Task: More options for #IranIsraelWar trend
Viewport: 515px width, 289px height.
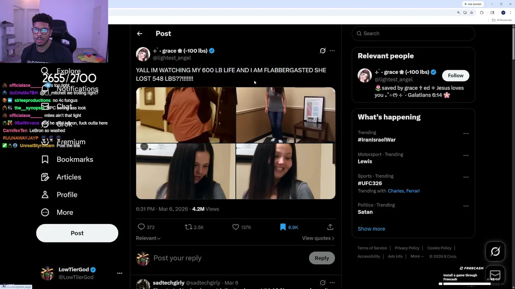Action: click(466, 133)
